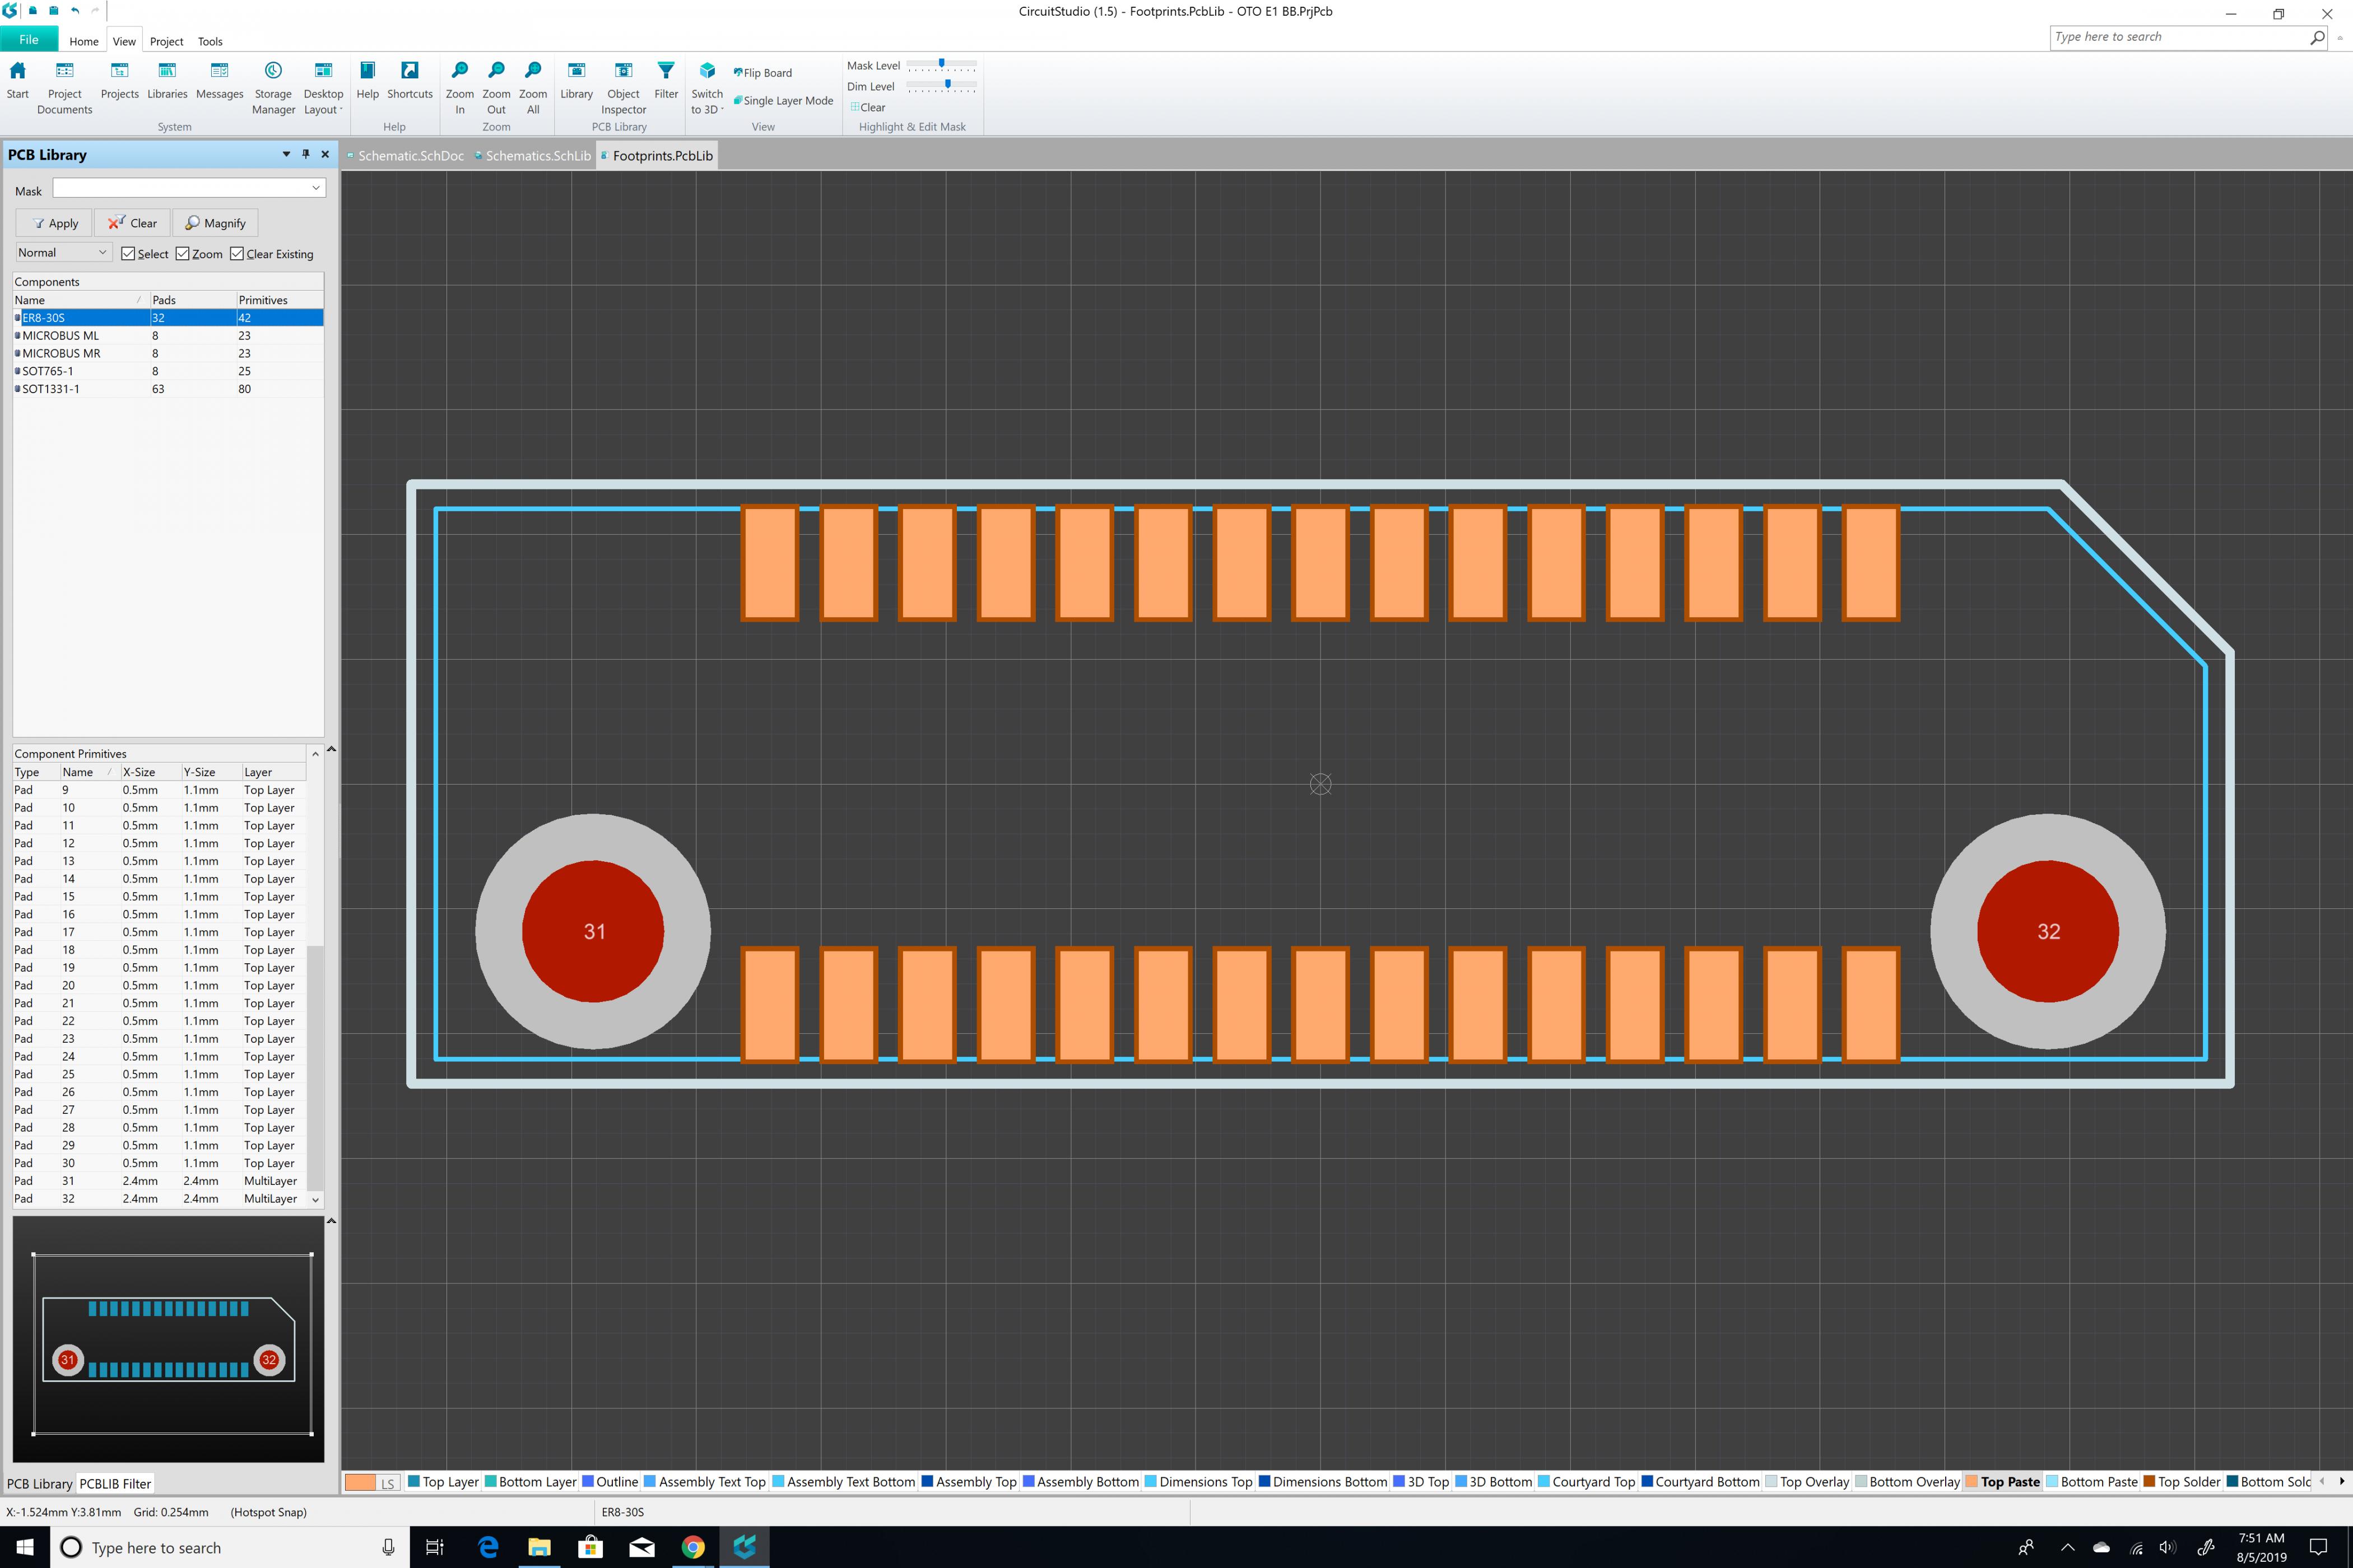Open Microsoft Edge from the taskbar
The width and height of the screenshot is (2353, 1568).
point(488,1547)
